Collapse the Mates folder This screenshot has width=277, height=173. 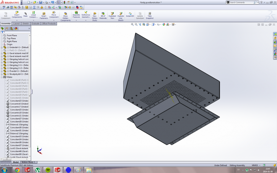[2, 77]
